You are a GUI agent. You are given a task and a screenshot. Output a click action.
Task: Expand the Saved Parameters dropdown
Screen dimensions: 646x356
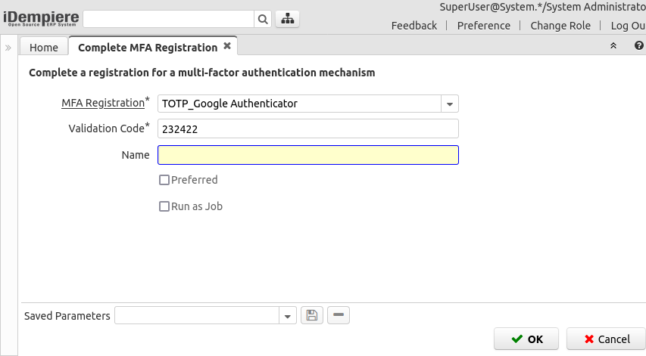288,316
